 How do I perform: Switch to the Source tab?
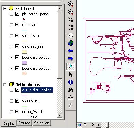pyautogui.click(x=24, y=123)
